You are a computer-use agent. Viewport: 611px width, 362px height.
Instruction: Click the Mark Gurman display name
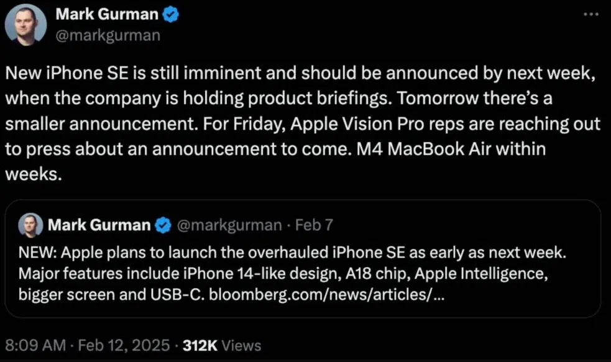coord(108,14)
